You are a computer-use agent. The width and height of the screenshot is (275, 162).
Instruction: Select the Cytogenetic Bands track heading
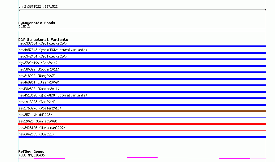[x=37, y=23]
